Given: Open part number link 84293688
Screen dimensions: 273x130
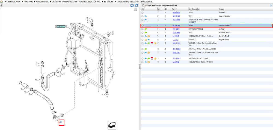Looking at the screenshot, I should 176,33.
